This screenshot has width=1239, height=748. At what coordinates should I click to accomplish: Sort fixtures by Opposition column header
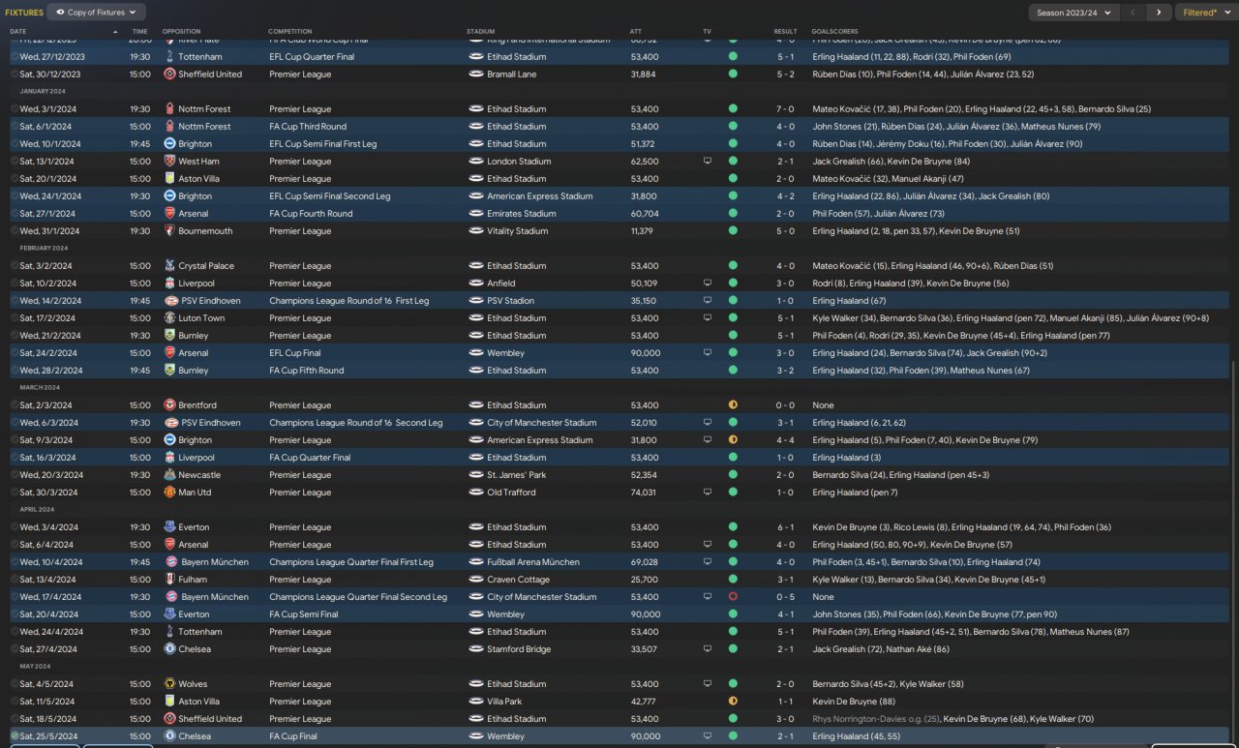pyautogui.click(x=182, y=32)
